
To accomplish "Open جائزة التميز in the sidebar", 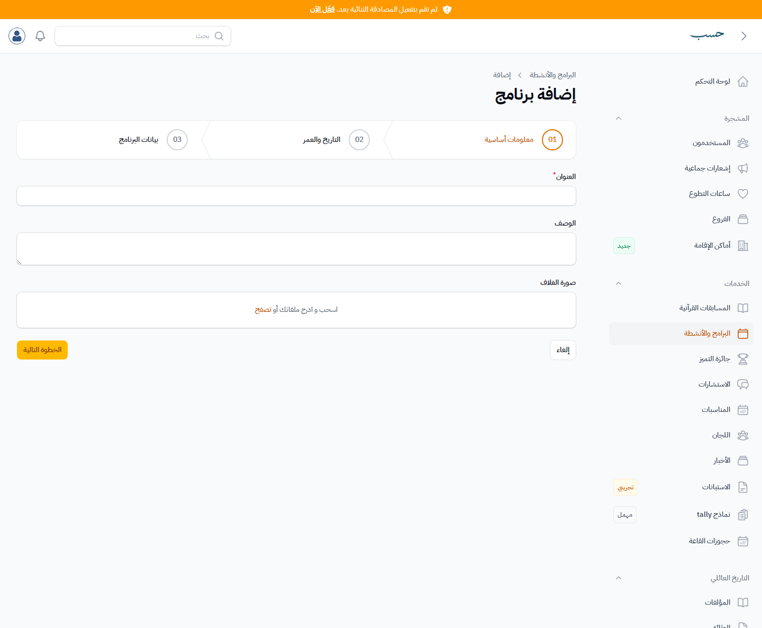I will tap(681, 359).
